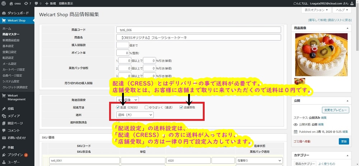Click the calendar icon beside Published on
Screen dimensions: 359x166
pos(295,132)
